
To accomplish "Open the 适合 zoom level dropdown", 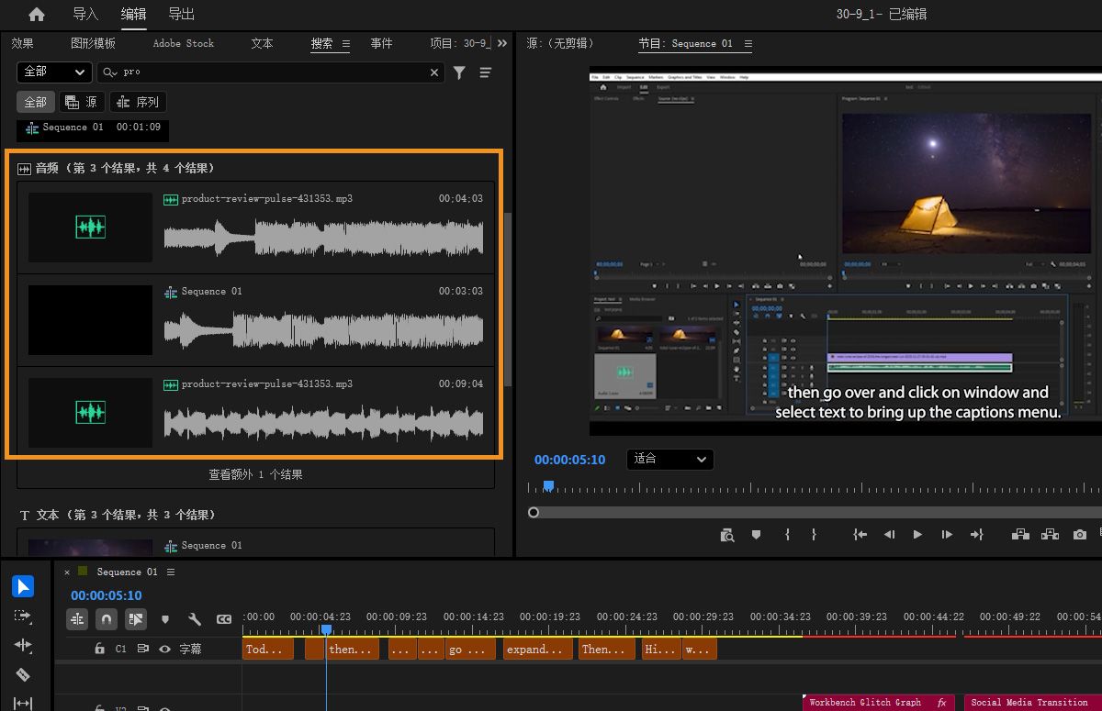I will click(669, 459).
